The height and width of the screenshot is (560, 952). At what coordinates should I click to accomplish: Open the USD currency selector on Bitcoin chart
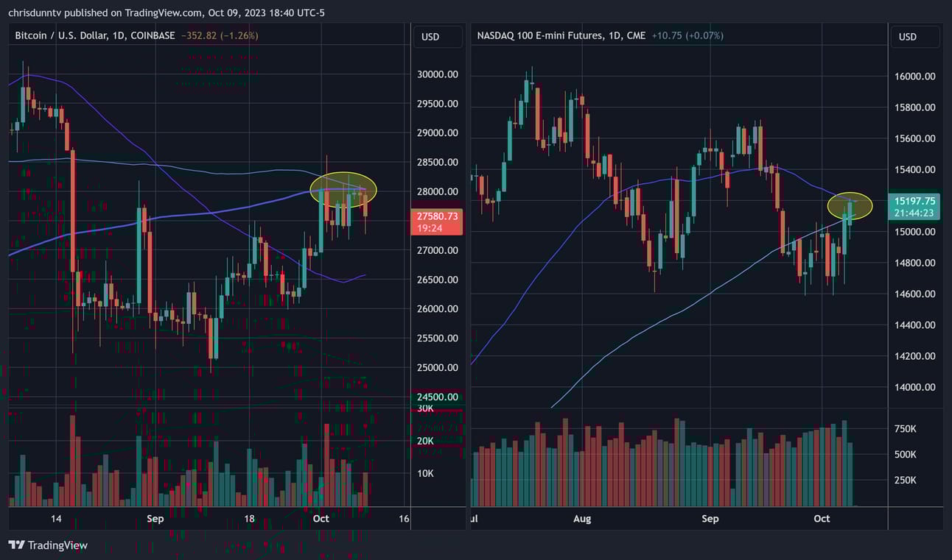point(437,37)
